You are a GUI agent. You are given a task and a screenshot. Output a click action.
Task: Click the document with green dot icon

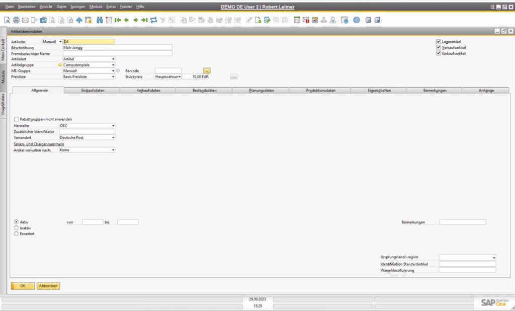[258, 20]
